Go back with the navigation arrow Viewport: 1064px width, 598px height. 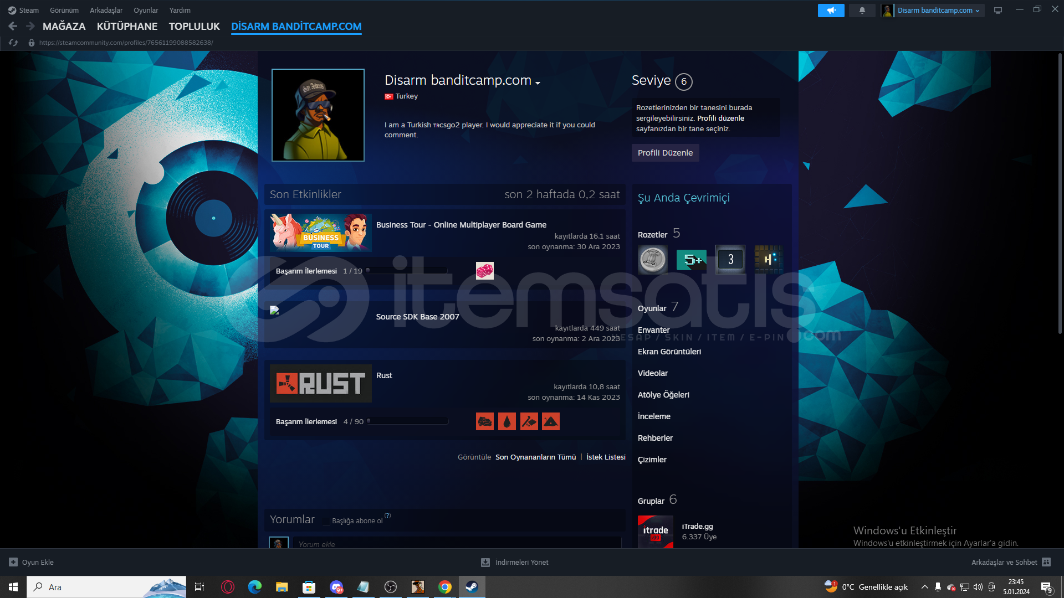click(13, 26)
